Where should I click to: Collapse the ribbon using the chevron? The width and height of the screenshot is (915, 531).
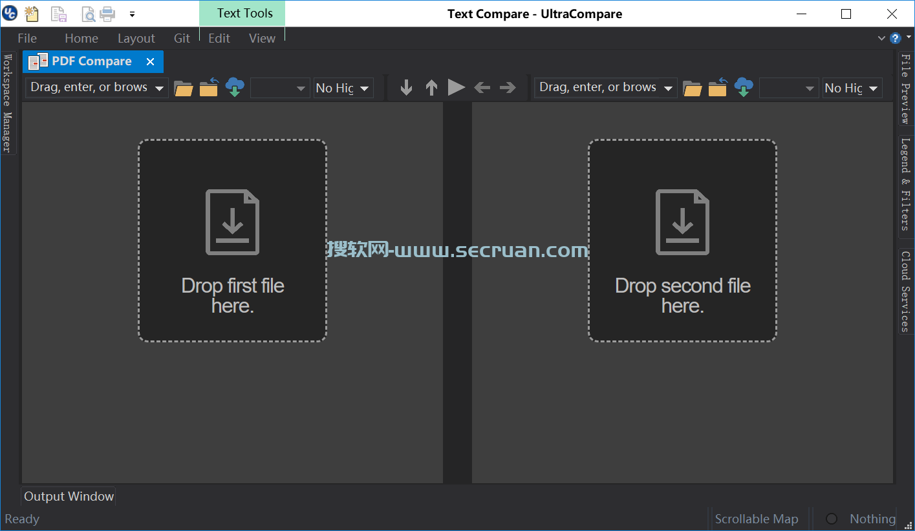click(881, 38)
